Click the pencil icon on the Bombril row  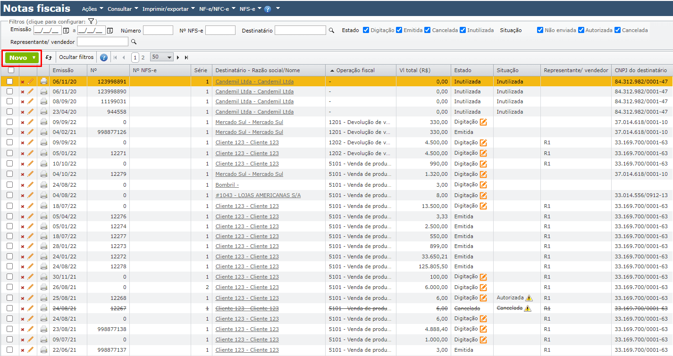31,185
